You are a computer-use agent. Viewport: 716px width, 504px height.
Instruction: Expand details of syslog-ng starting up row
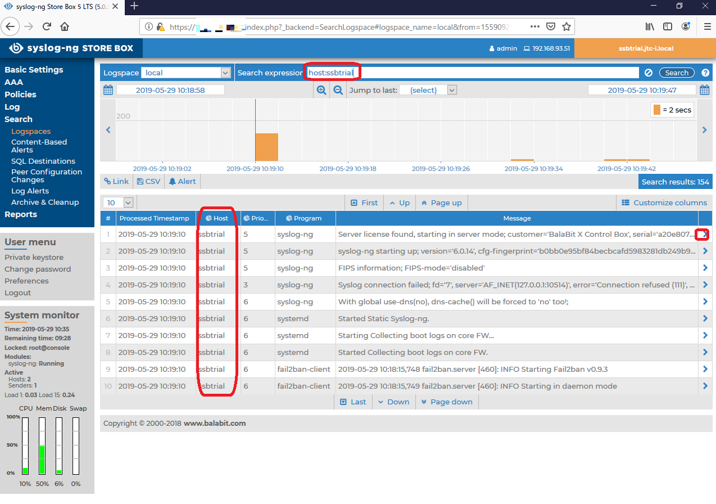705,251
